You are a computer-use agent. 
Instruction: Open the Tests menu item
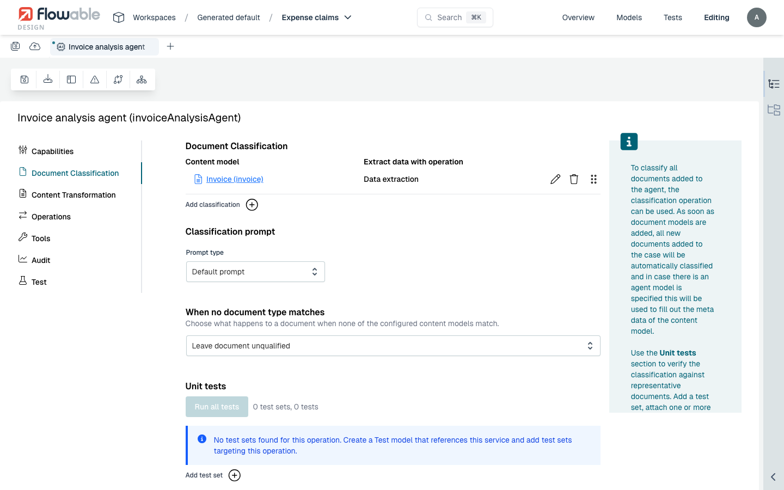pos(672,17)
